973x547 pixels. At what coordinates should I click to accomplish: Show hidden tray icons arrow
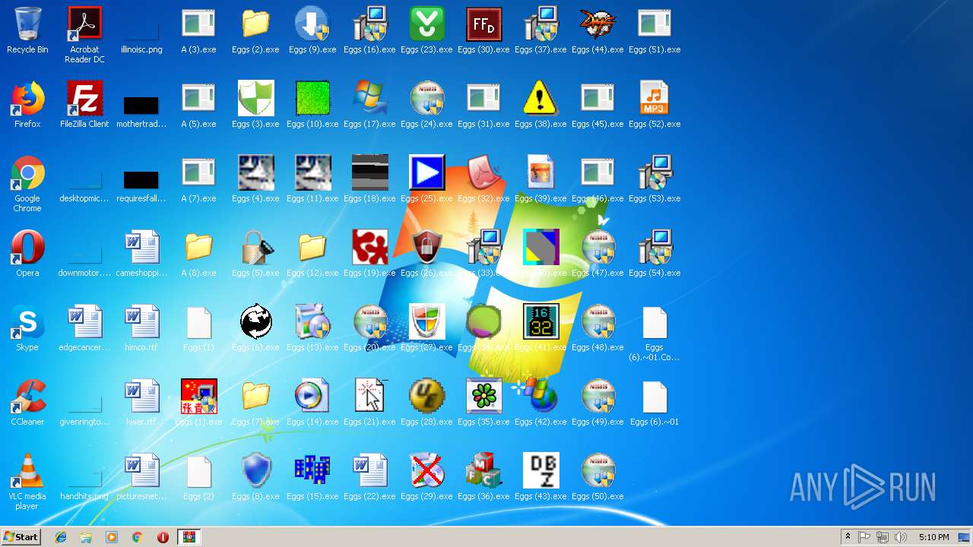[x=848, y=537]
